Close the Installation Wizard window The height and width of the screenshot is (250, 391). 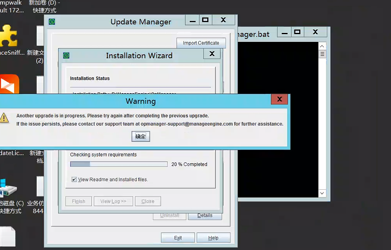[212, 54]
